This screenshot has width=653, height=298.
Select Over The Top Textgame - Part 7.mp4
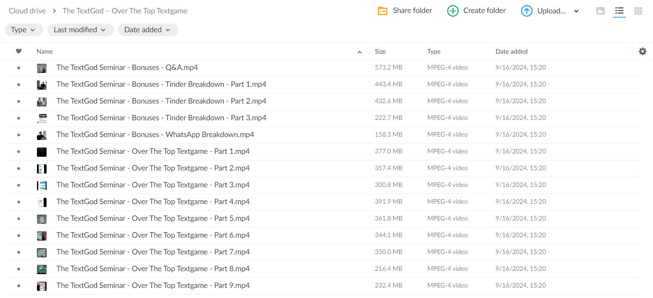[153, 252]
